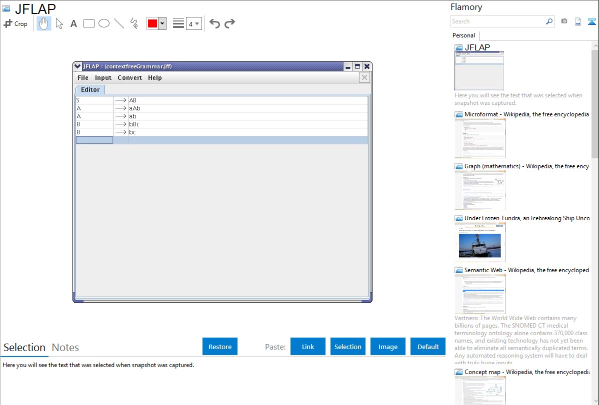
Task: Click the production right side AB
Action: 247,100
